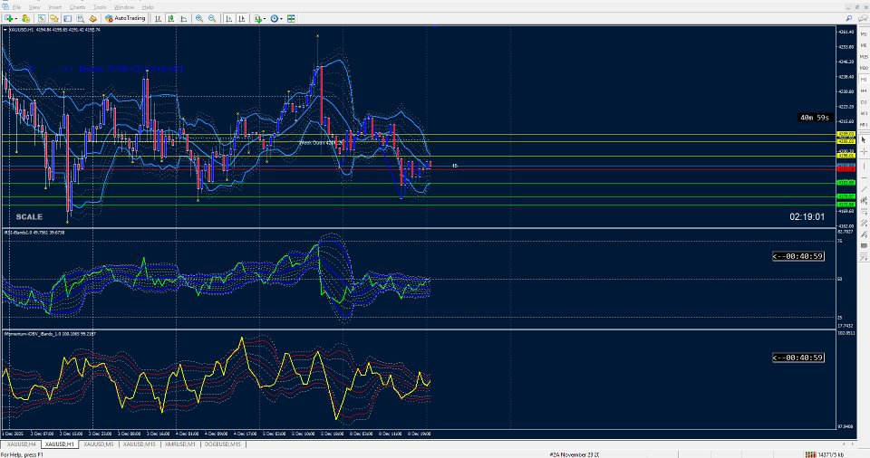Click the 02:19:01 clock text

click(x=807, y=217)
